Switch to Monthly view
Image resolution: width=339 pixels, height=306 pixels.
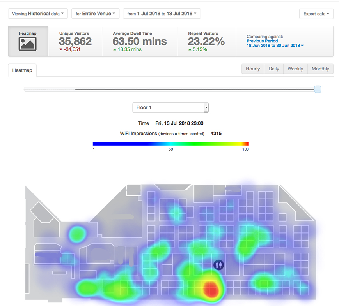pyautogui.click(x=320, y=69)
